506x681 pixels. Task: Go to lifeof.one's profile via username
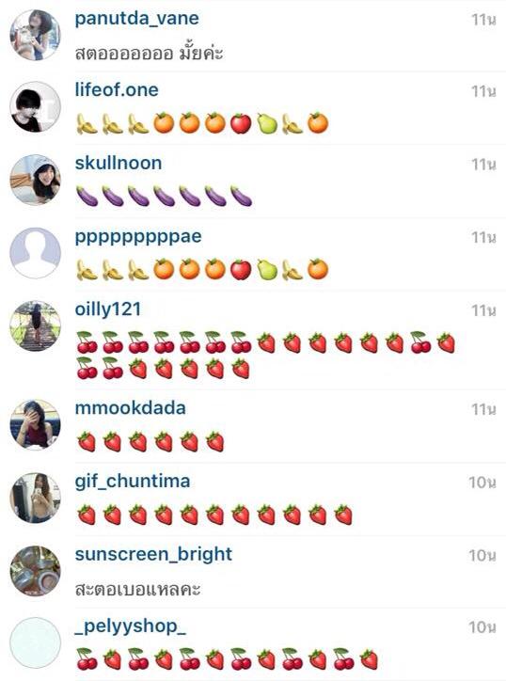(x=117, y=90)
